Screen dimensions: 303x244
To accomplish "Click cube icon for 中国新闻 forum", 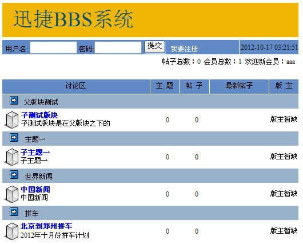I will point(11,194).
